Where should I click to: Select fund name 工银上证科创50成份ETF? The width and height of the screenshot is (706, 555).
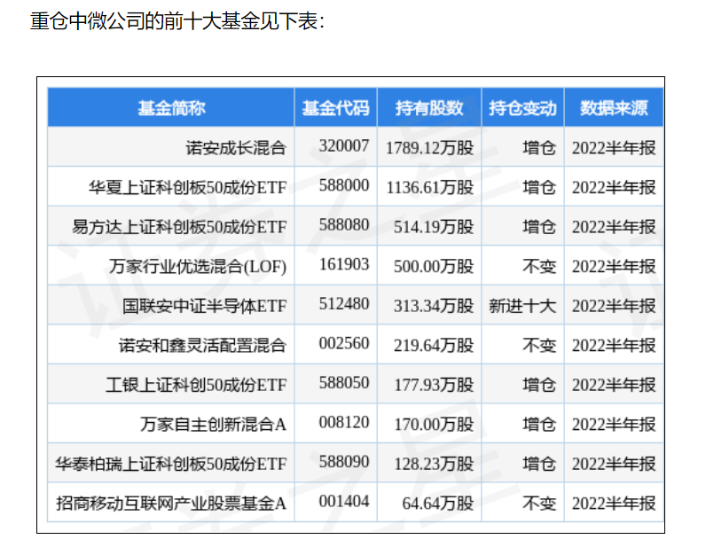(196, 385)
